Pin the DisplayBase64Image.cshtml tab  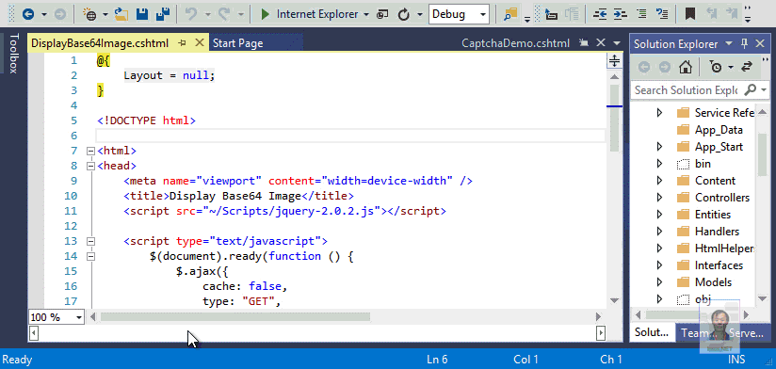click(x=182, y=43)
